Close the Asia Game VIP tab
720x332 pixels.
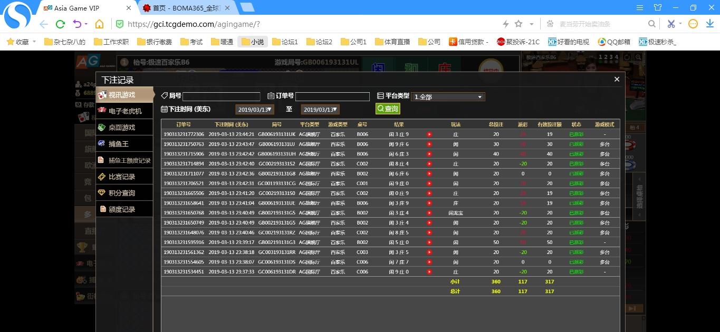point(129,8)
